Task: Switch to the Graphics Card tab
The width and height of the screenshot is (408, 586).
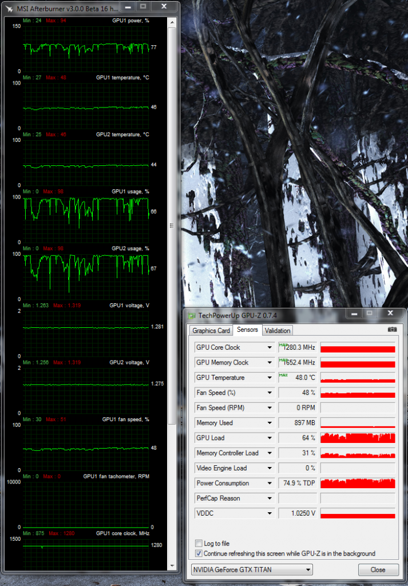Action: [x=211, y=330]
